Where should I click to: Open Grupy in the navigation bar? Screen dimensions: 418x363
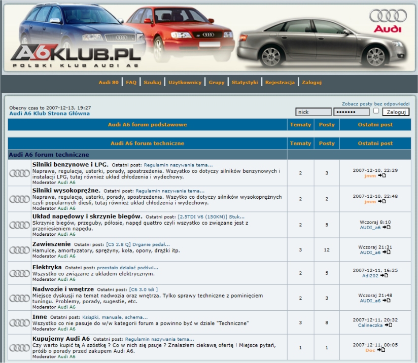[217, 82]
